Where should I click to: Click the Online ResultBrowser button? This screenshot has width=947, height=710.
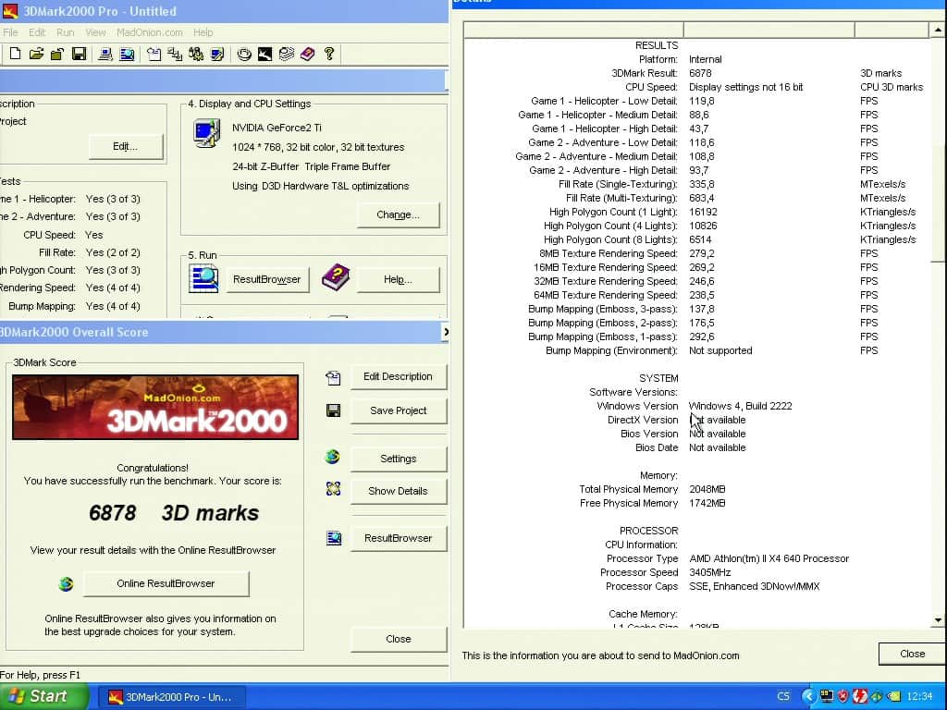click(x=166, y=584)
